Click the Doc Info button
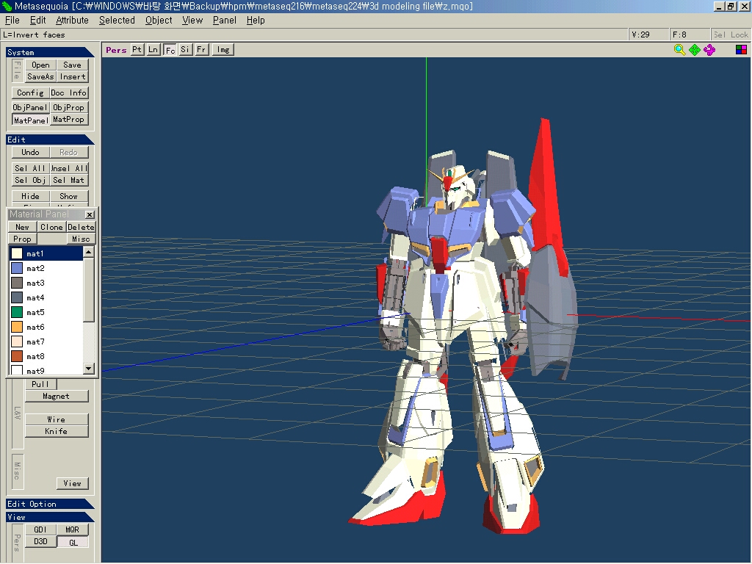 tap(68, 93)
